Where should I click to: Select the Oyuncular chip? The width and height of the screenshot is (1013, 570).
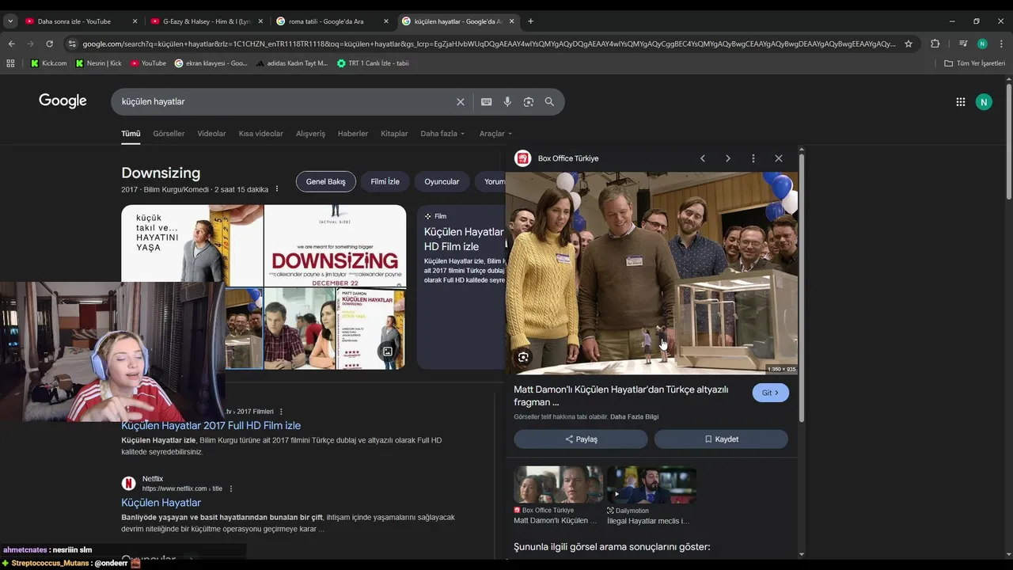pyautogui.click(x=442, y=181)
